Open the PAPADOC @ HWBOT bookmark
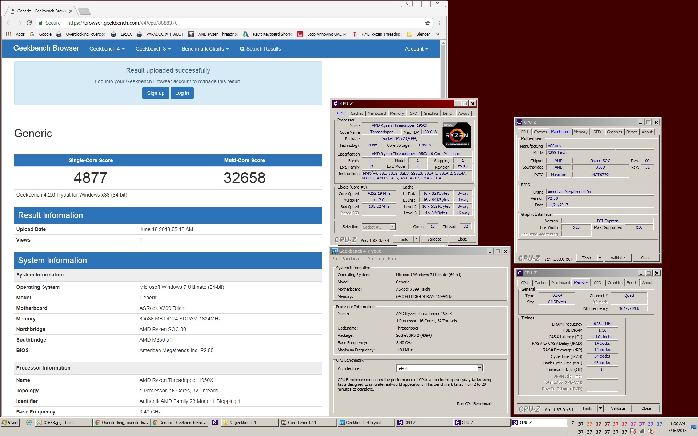Image resolution: width=698 pixels, height=436 pixels. (160, 34)
